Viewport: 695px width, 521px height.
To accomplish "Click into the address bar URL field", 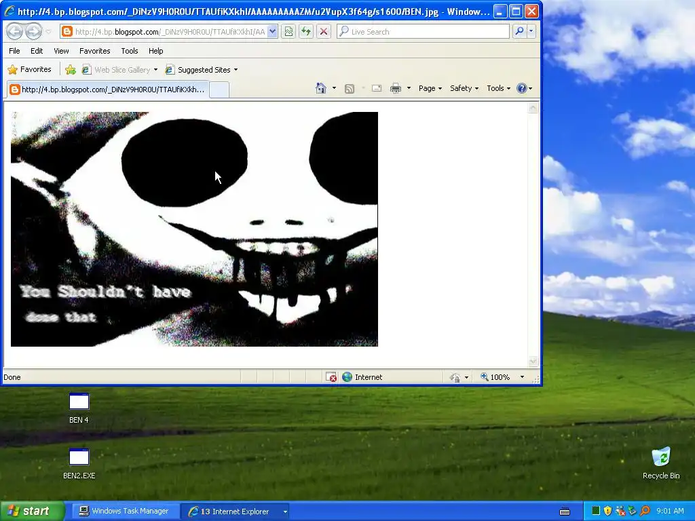I will click(x=170, y=32).
